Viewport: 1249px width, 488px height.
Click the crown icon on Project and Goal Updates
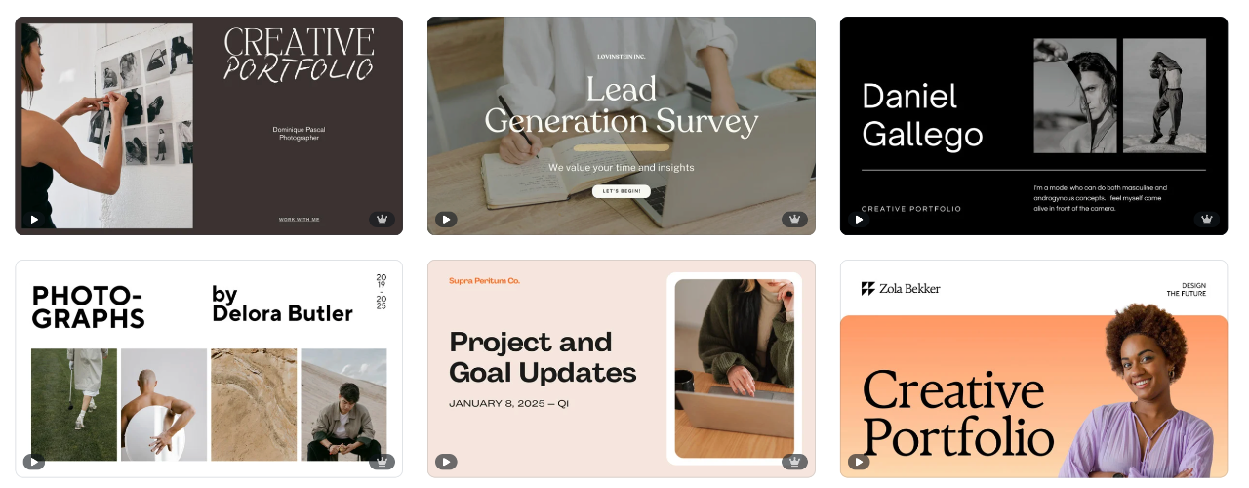click(x=794, y=462)
